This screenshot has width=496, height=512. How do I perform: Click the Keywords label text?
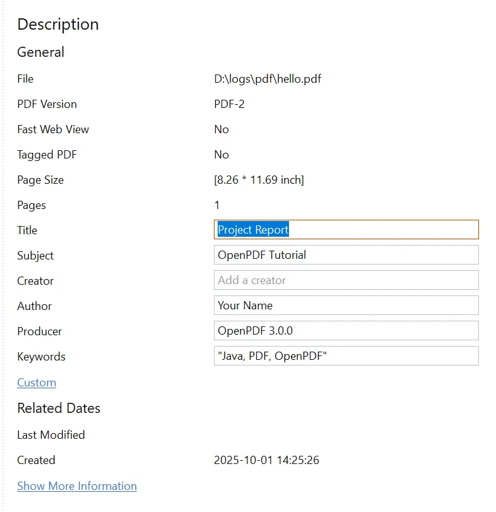(x=42, y=357)
